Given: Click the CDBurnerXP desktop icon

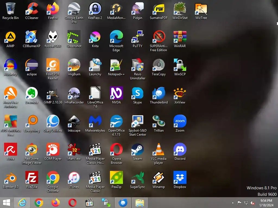Looking at the screenshot, I should click(32, 39).
